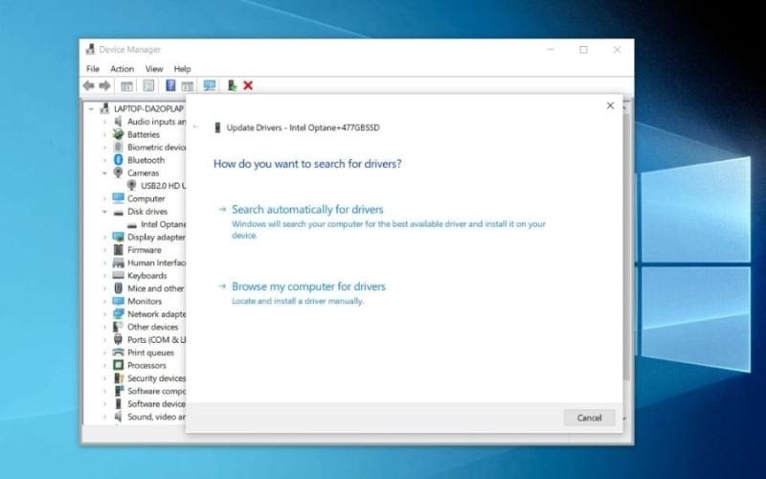Screen dimensions: 766x479
Task: Open the Help menu
Action: pos(182,69)
